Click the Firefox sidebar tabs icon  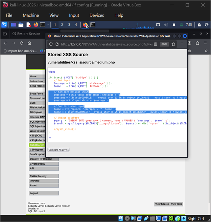pyautogui.click(x=5, y=34)
